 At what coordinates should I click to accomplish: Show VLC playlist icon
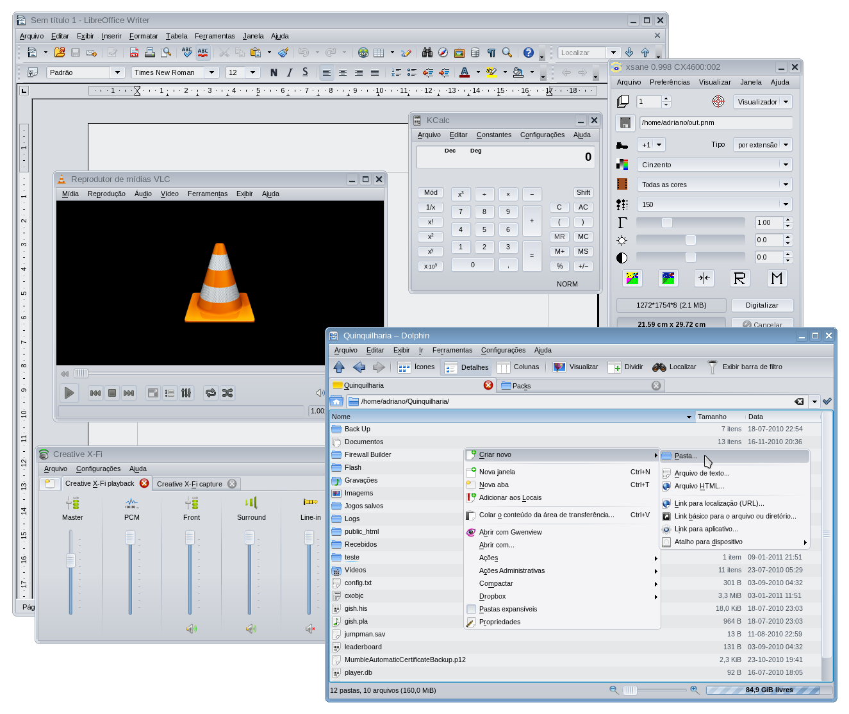(x=170, y=393)
